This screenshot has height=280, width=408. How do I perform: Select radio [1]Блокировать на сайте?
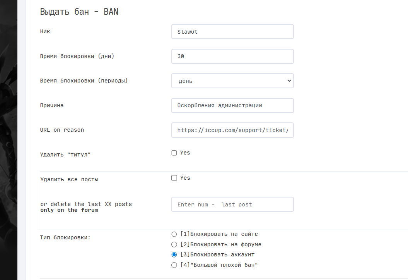[174, 234]
